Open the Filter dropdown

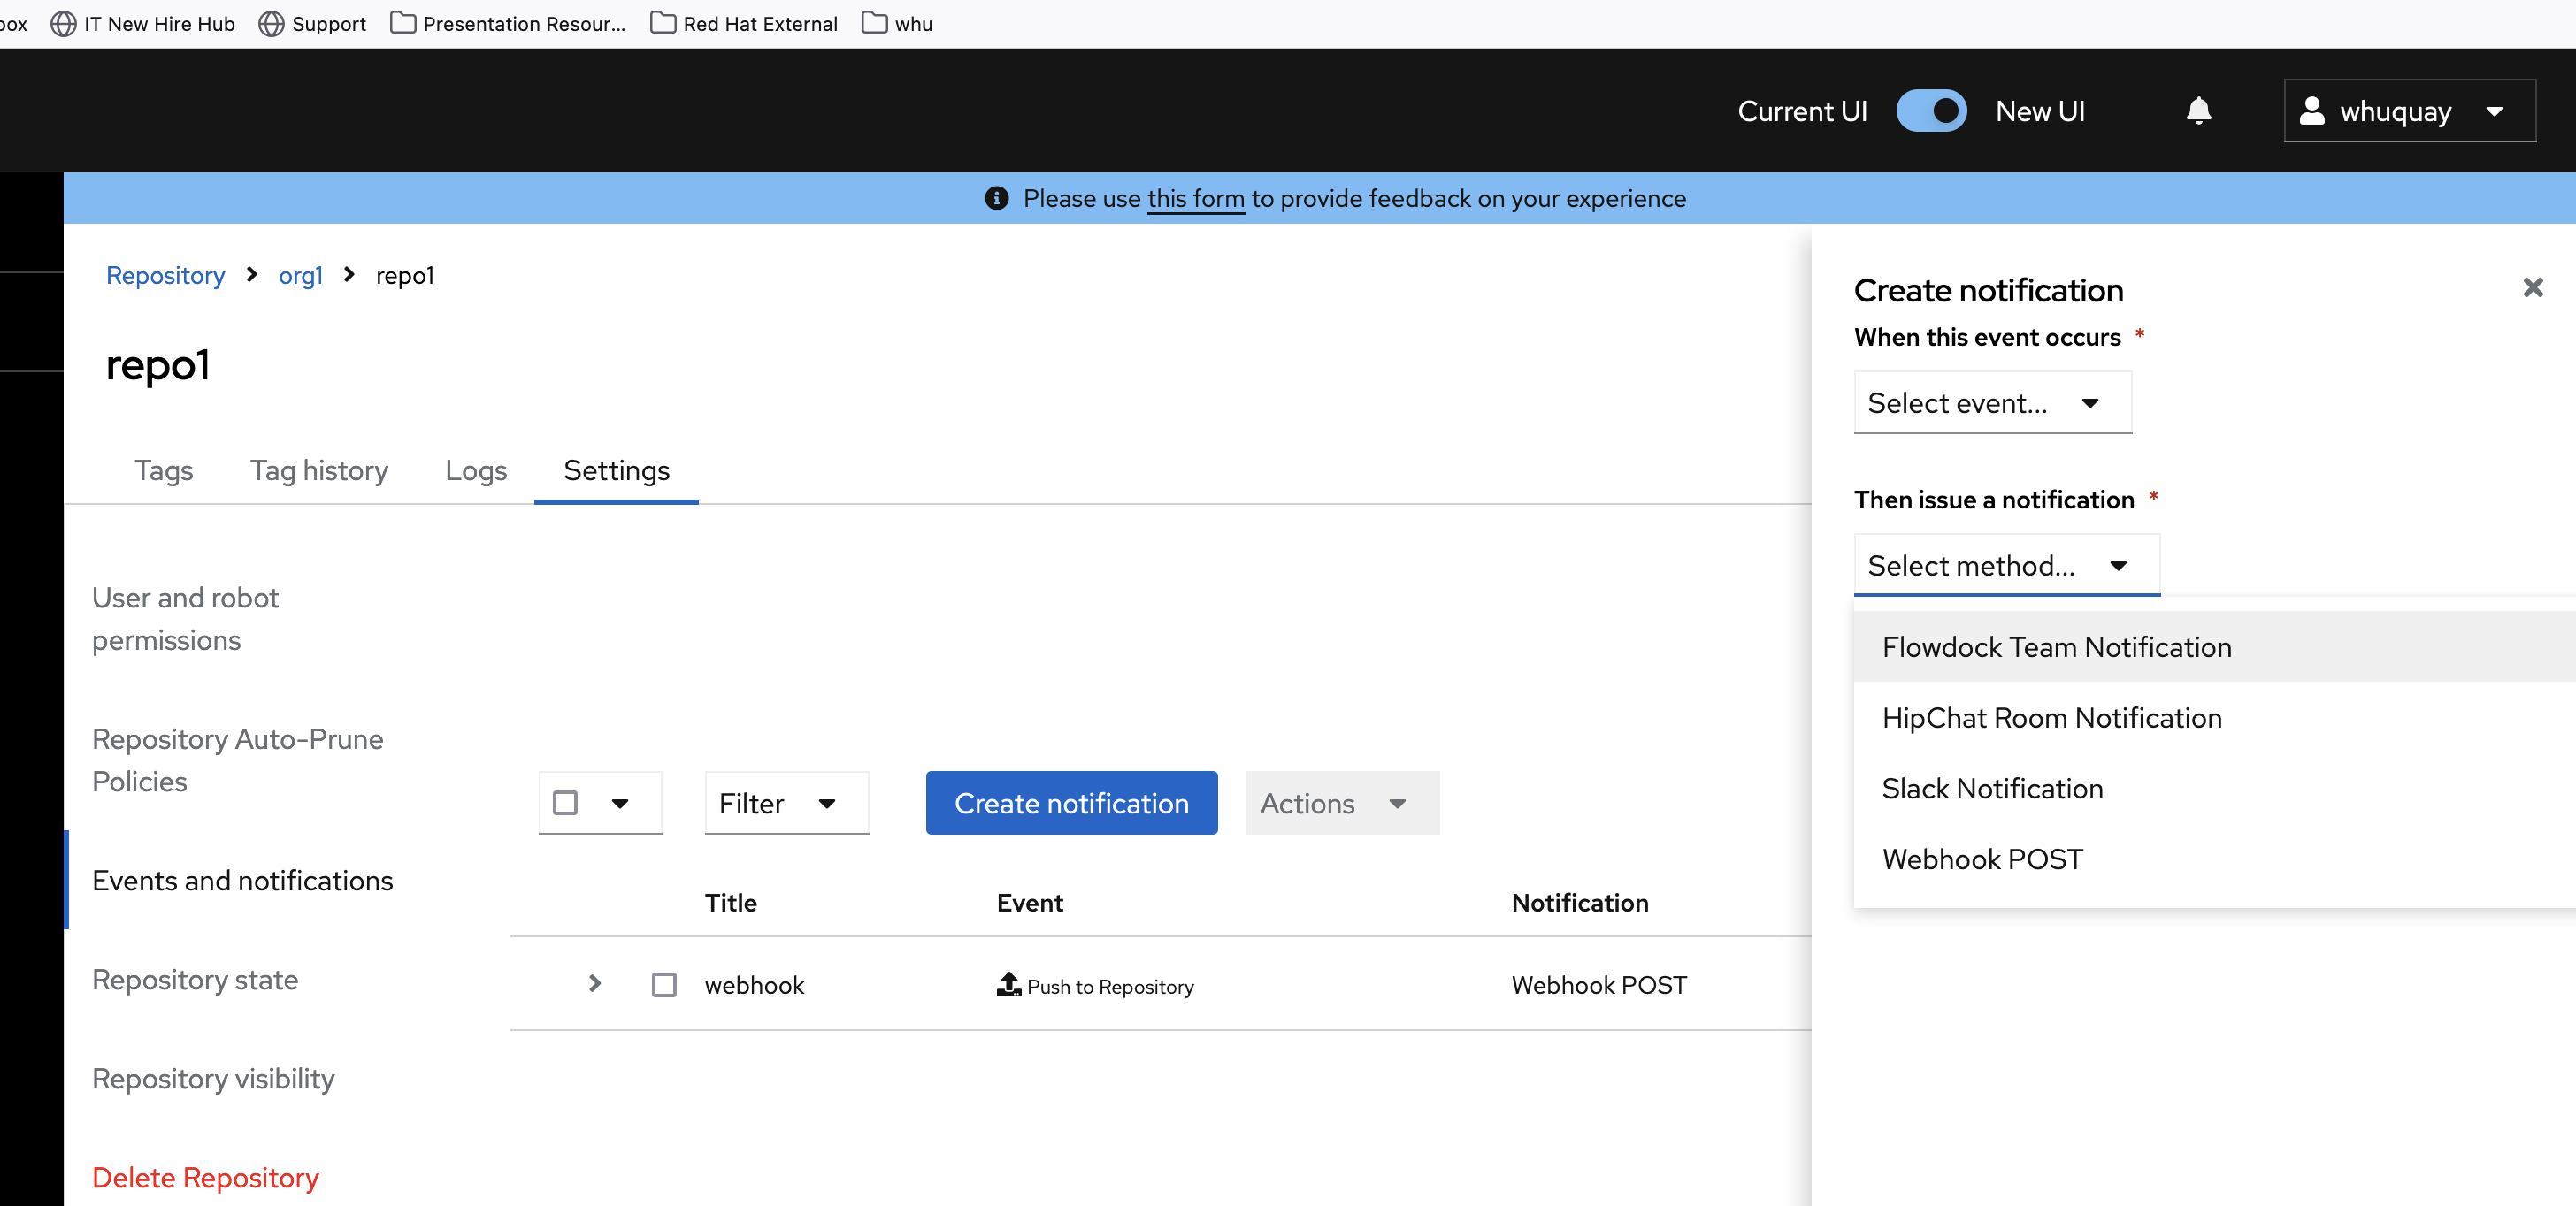(786, 802)
